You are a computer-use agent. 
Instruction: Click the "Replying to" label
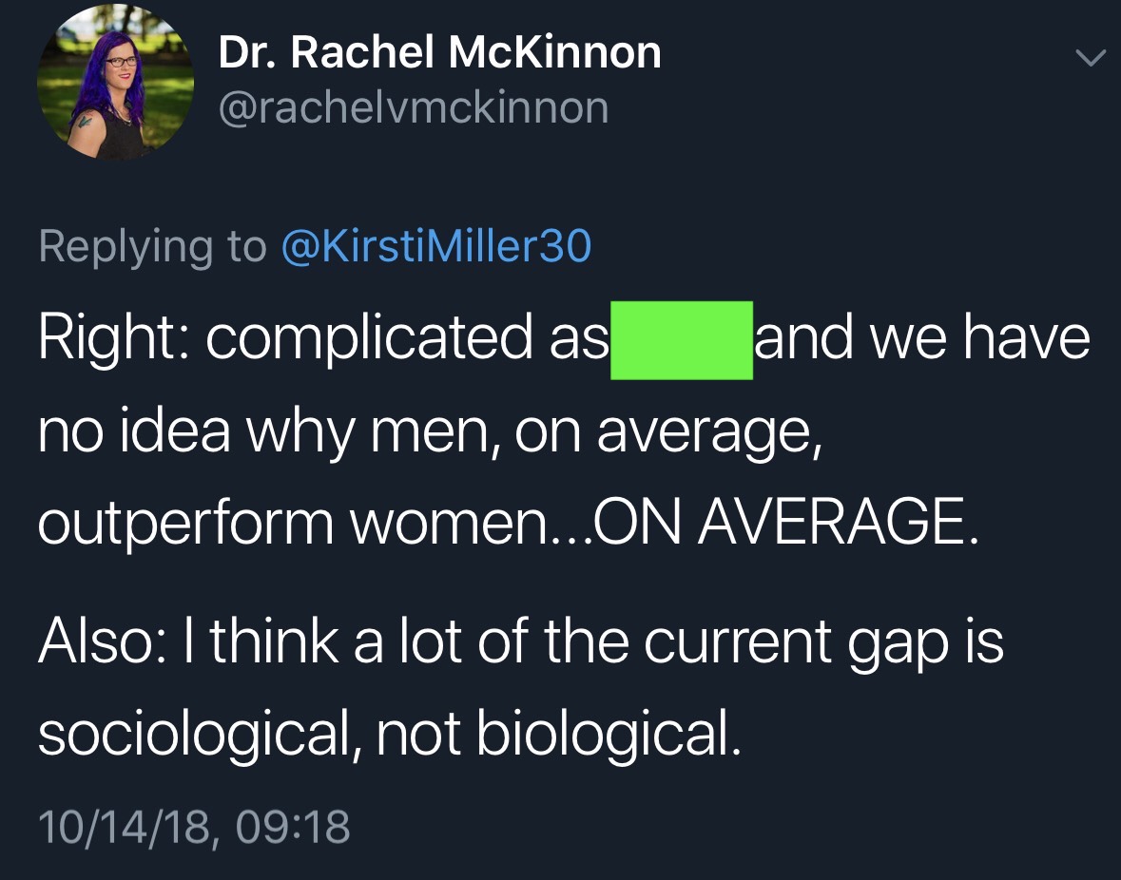point(152,247)
